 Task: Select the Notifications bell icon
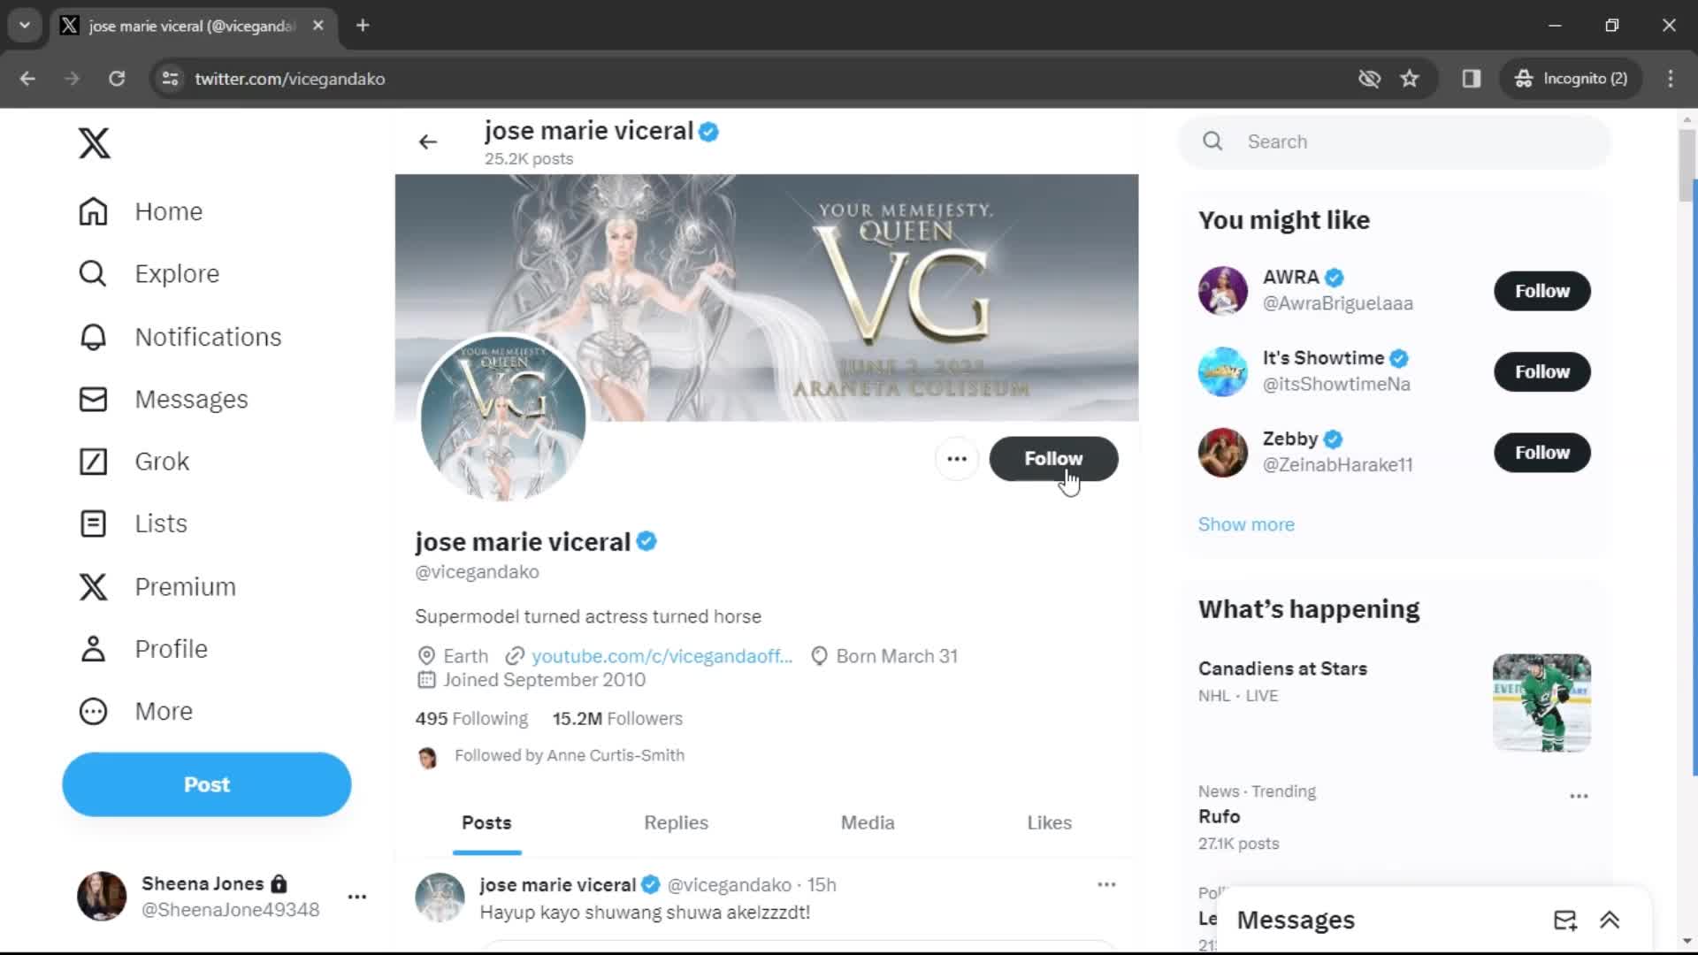(x=92, y=336)
